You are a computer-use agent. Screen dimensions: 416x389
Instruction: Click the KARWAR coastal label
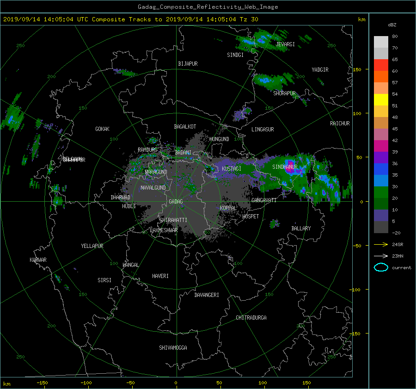click(x=38, y=260)
